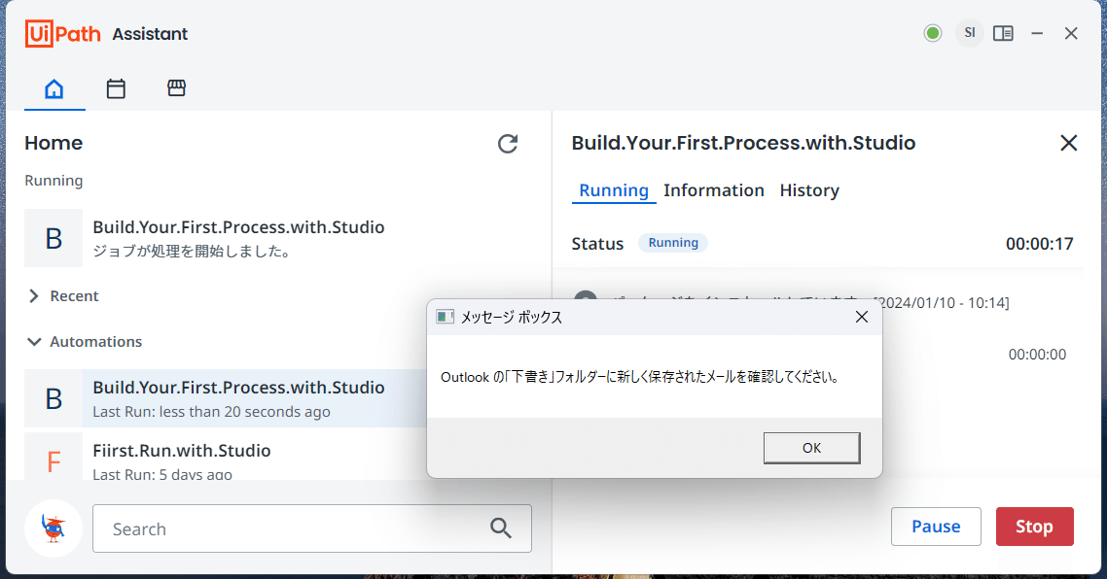
Task: Switch to the History tab
Action: click(x=809, y=190)
